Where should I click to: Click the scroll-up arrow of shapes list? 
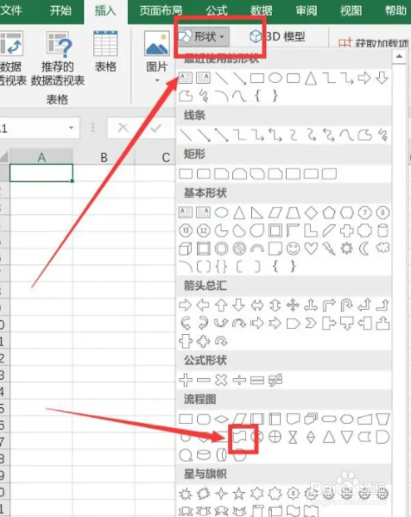click(399, 56)
